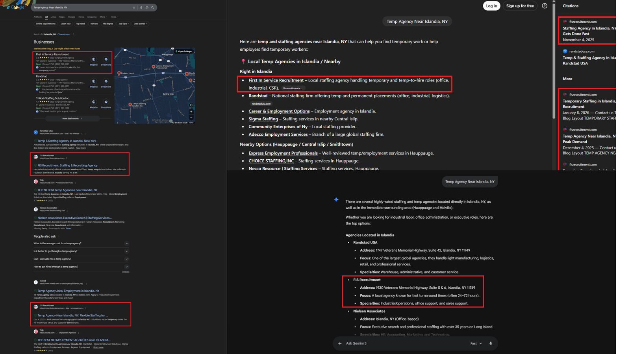Open the Tools dropdown in Google tabs

[x=114, y=17]
